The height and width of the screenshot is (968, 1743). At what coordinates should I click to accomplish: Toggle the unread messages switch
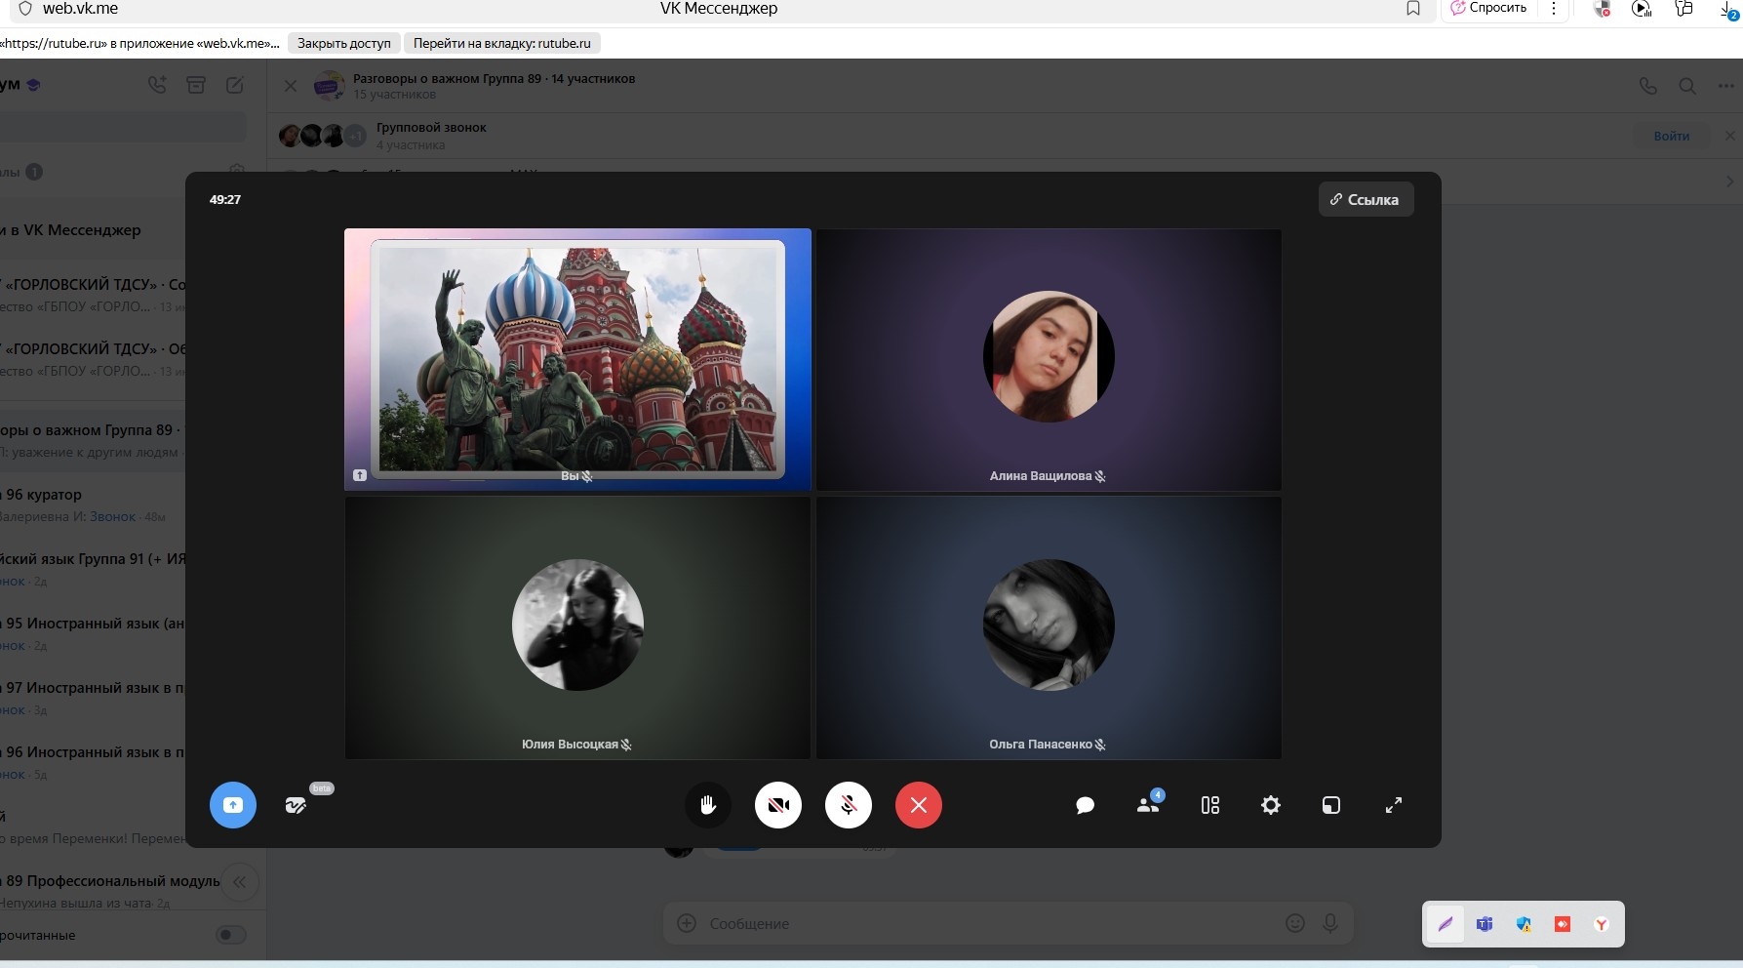pos(230,935)
